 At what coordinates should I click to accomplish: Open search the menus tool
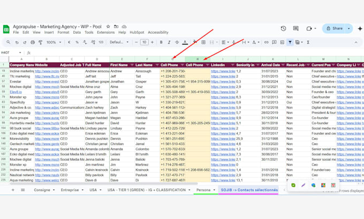click(x=9, y=42)
